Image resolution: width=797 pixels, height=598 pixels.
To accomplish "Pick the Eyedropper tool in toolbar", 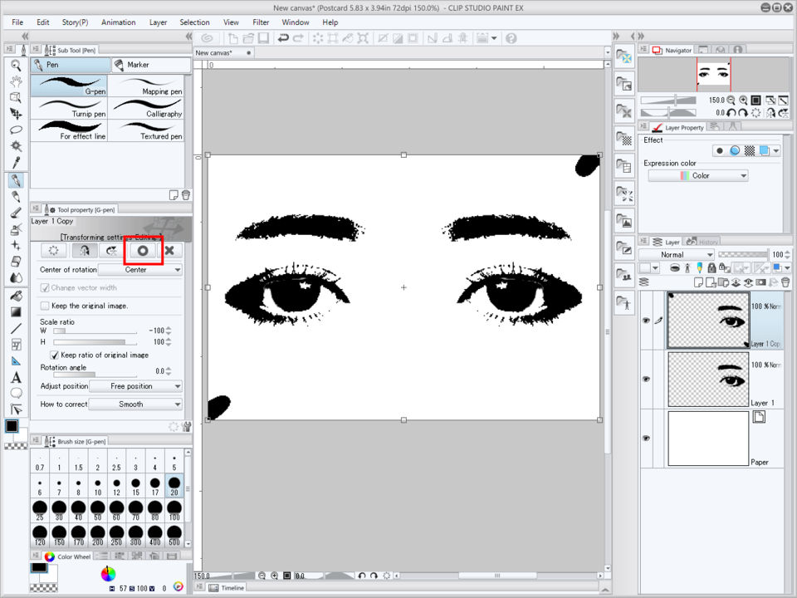I will click(15, 164).
